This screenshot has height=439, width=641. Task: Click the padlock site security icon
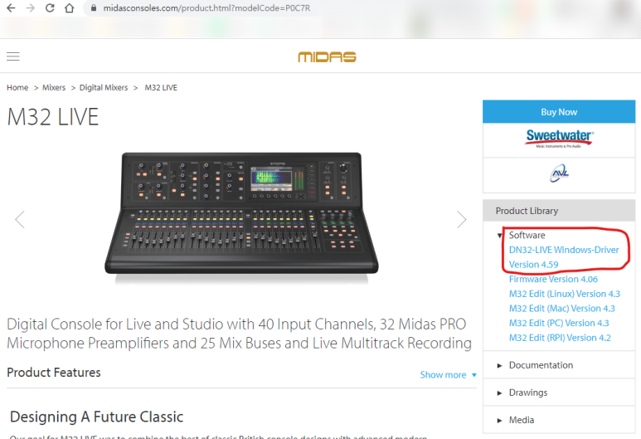point(94,7)
